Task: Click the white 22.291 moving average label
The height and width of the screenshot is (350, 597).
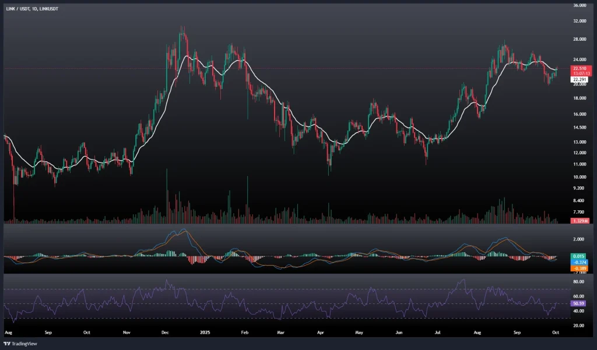Action: click(x=580, y=80)
